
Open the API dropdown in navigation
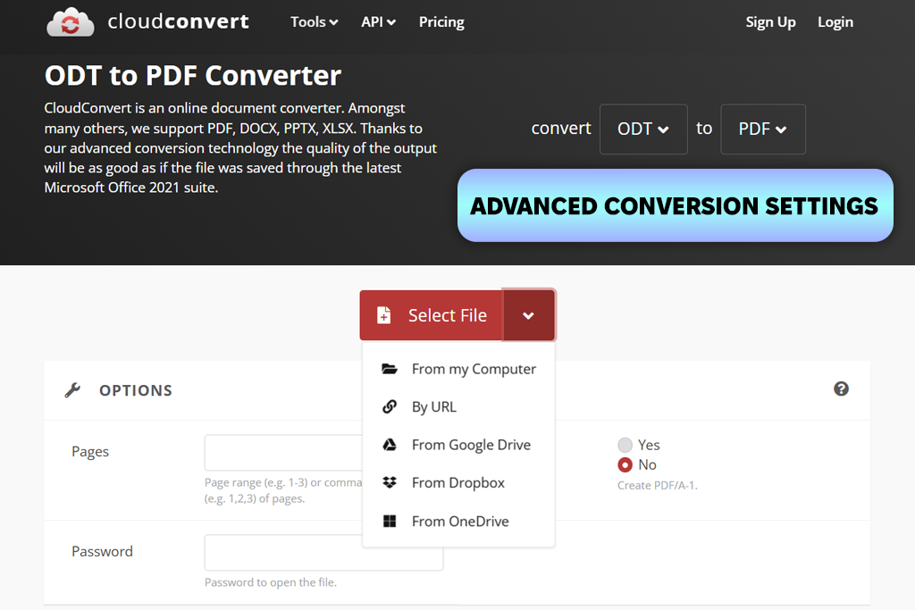(378, 22)
